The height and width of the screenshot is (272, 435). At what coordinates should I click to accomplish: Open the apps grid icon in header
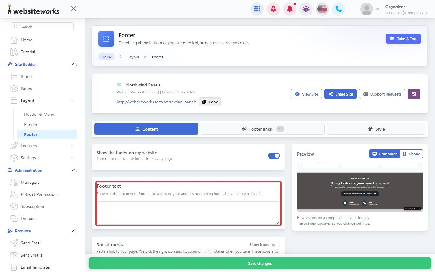(x=257, y=9)
